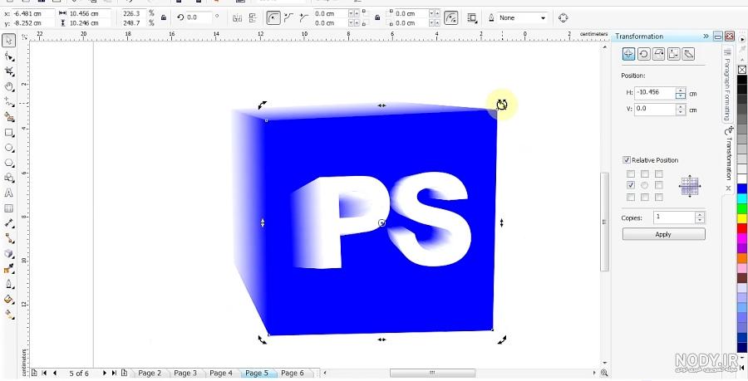This screenshot has width=748, height=381.
Task: Check the top-left anchor checkbox
Action: pyautogui.click(x=631, y=174)
